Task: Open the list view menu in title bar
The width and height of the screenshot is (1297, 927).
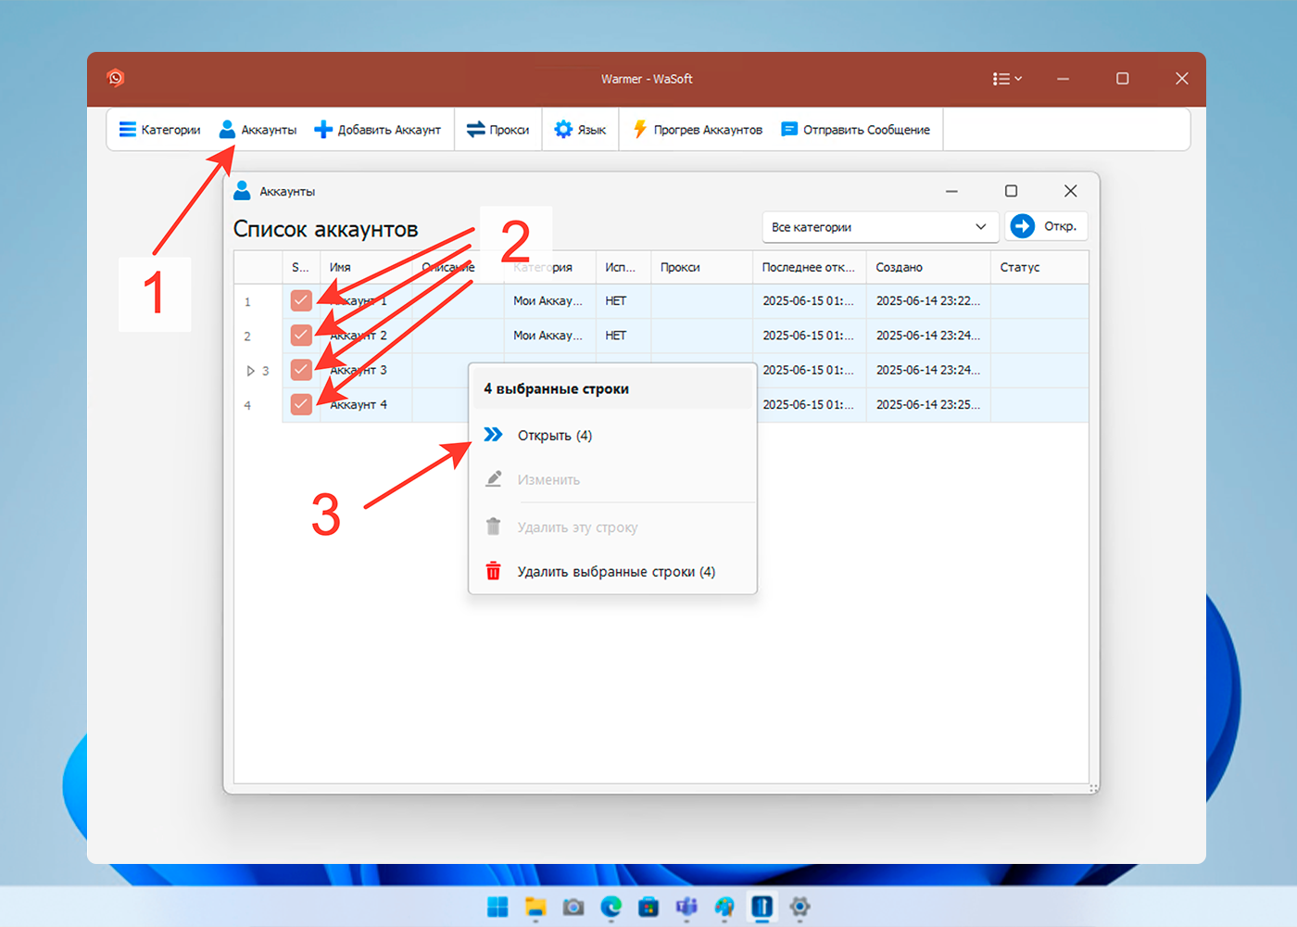Action: click(x=1006, y=79)
